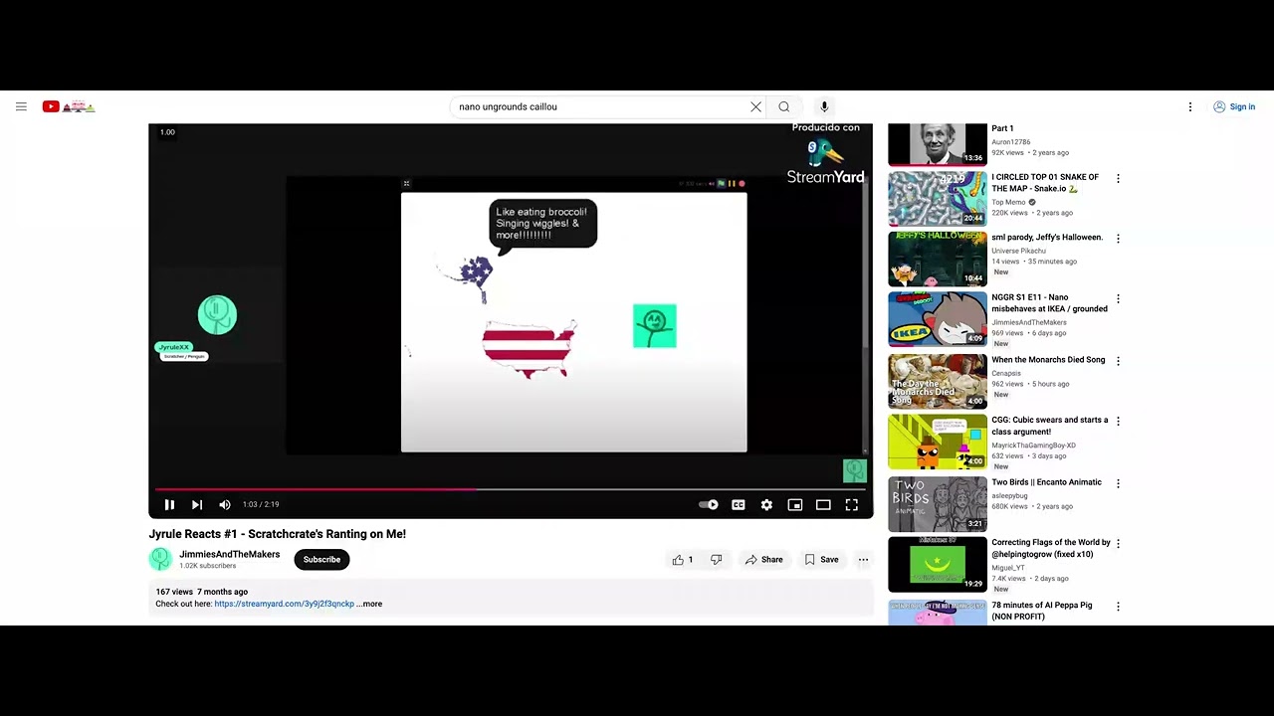Image resolution: width=1274 pixels, height=716 pixels.
Task: Visit the Universe Pikachu channel
Action: 1018,251
